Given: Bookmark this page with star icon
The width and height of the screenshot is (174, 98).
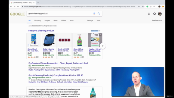Looking at the screenshot, I should pyautogui.click(x=143, y=7).
